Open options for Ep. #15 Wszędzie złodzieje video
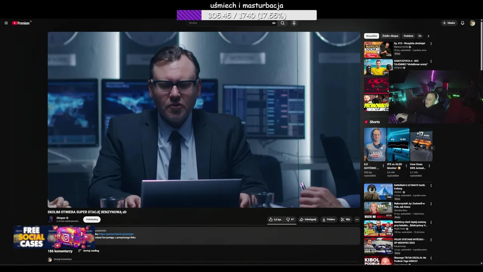The image size is (483, 272). coord(431,44)
